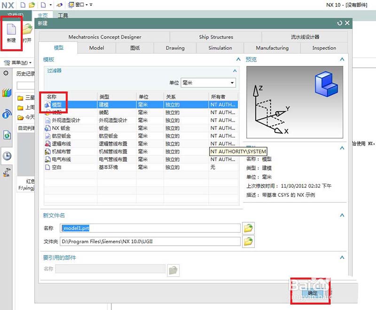Open 上周 folder in history panel
Viewport: 376px width, 310px height.
click(x=26, y=108)
